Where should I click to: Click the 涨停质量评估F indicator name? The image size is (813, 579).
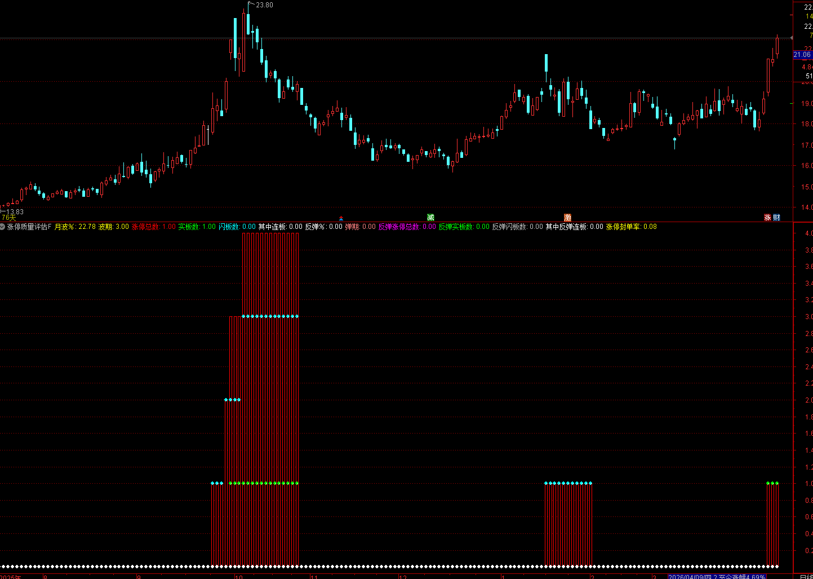pos(29,227)
